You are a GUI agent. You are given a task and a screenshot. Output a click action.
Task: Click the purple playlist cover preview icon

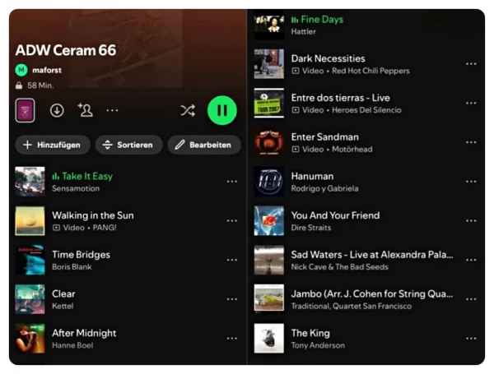tap(26, 110)
